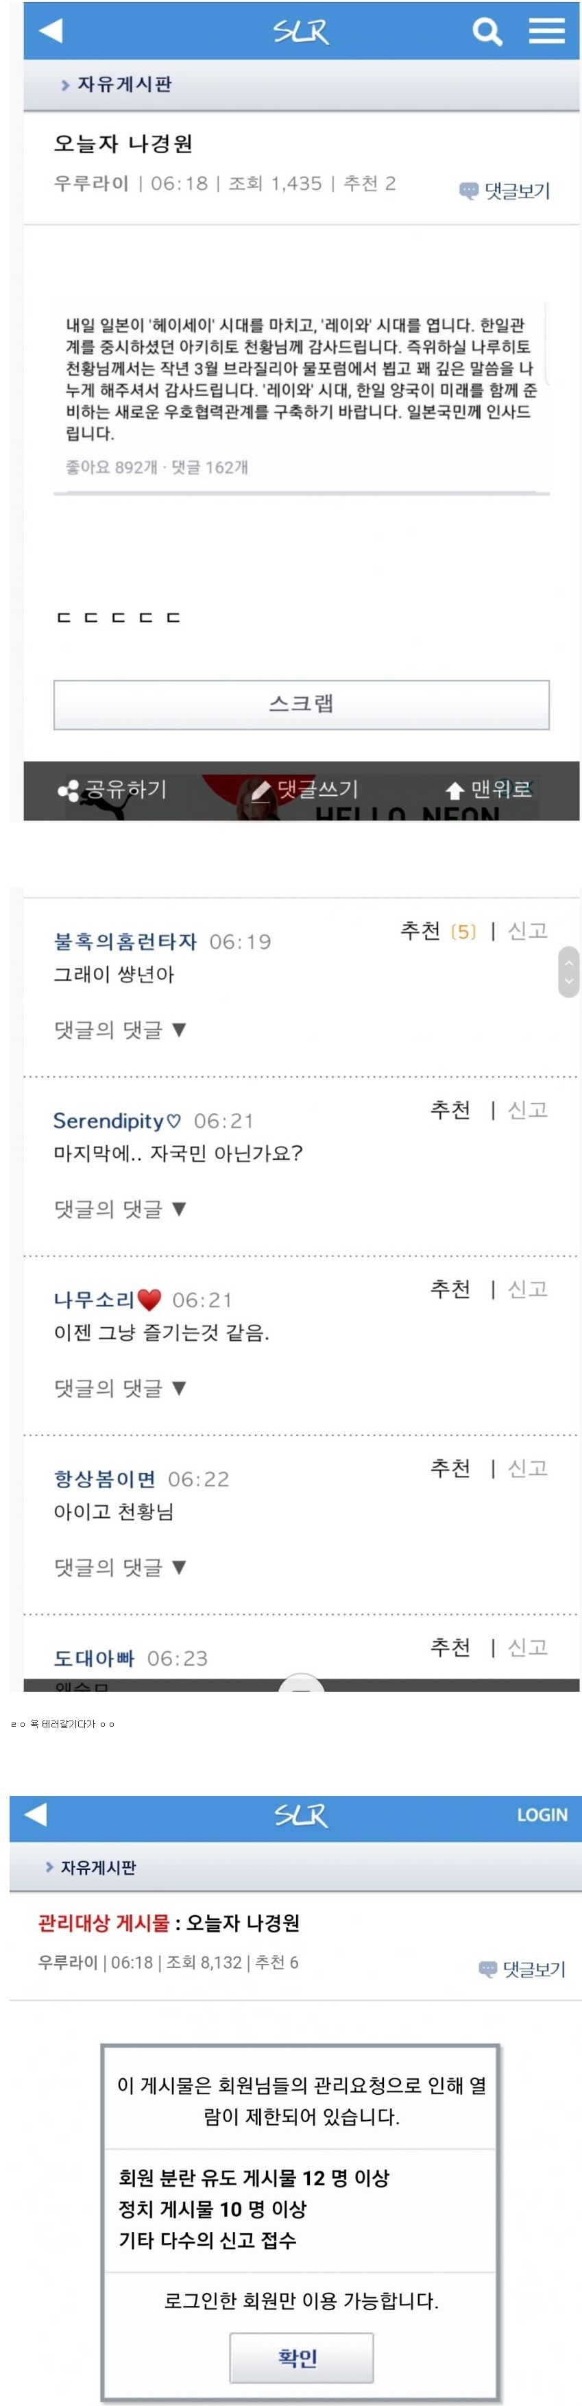Viewport: 582px width, 2406px height.
Task: Tap the back arrow in top header
Action: (51, 31)
